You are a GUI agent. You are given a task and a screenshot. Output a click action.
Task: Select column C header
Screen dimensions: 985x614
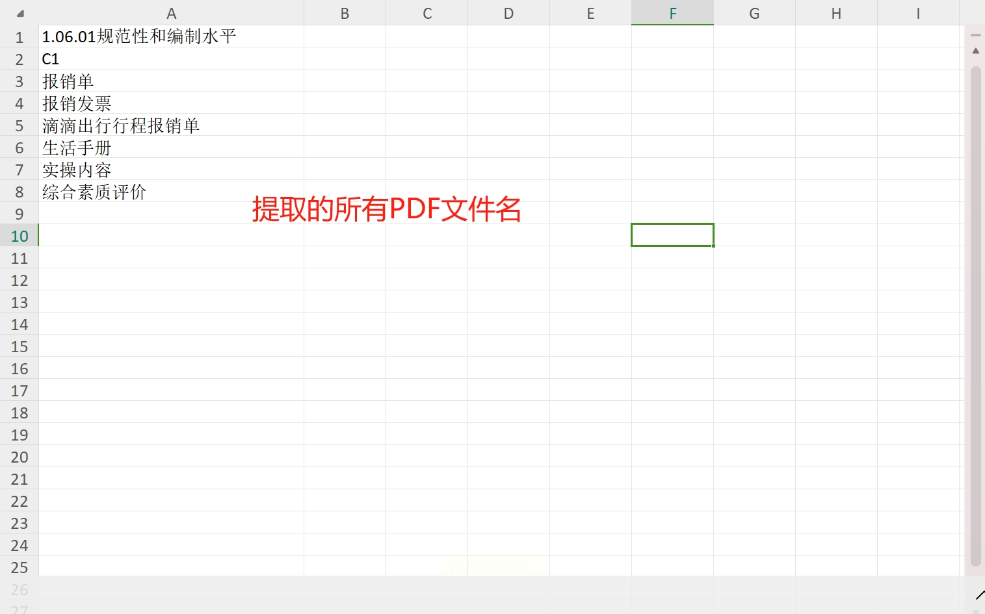[x=427, y=13]
